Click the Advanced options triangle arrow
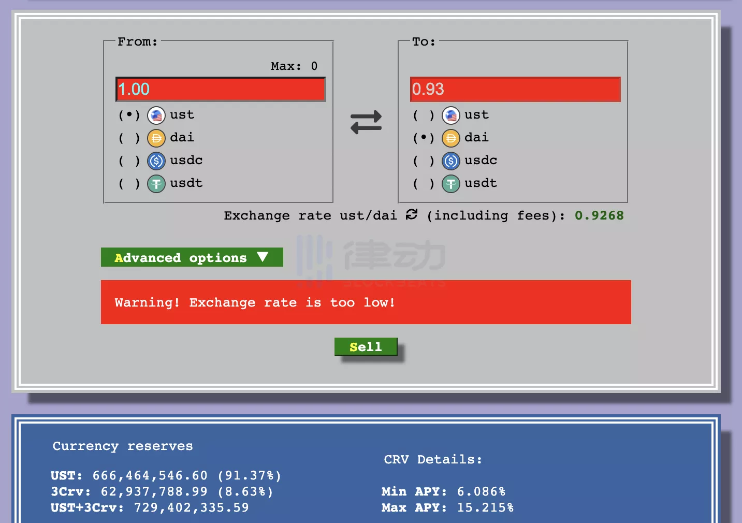This screenshot has width=742, height=523. click(x=263, y=257)
